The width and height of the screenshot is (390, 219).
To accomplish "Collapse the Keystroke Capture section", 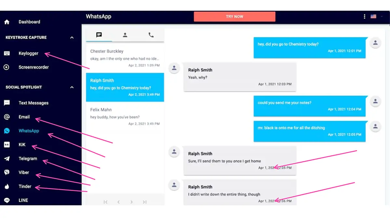I will 72,38.
